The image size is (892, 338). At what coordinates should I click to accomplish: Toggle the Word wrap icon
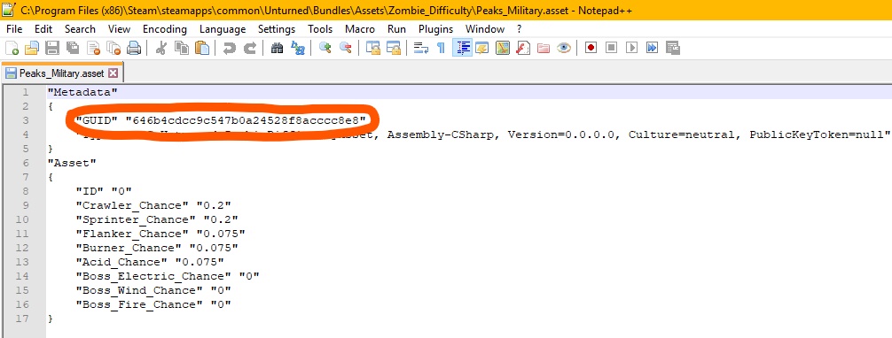pos(420,49)
